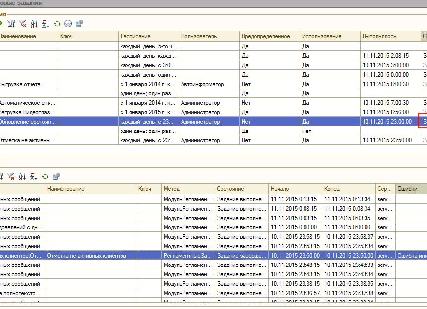Click the upper 10.11.2015 23:50:00 Выполнялось cell
The image size is (427, 309).
390,140
